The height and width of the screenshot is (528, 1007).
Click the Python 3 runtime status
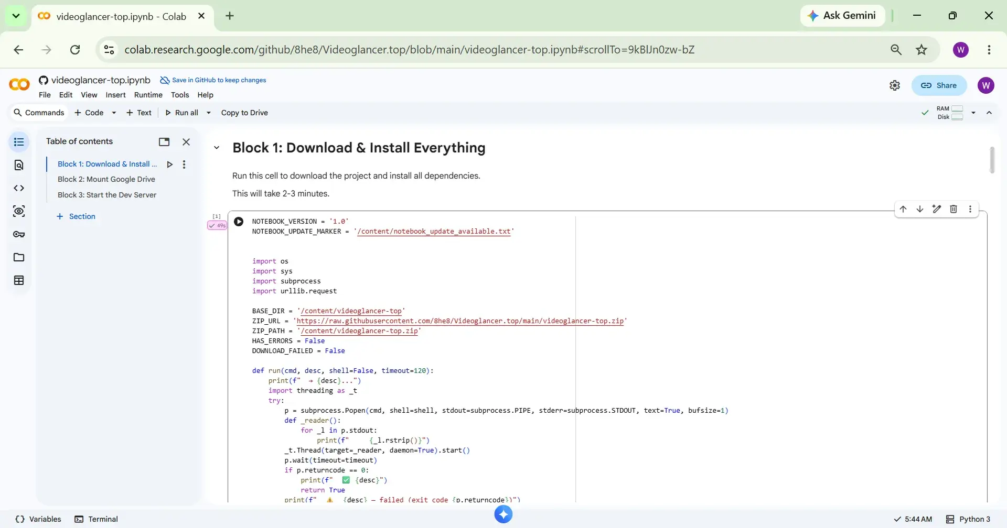[968, 519]
